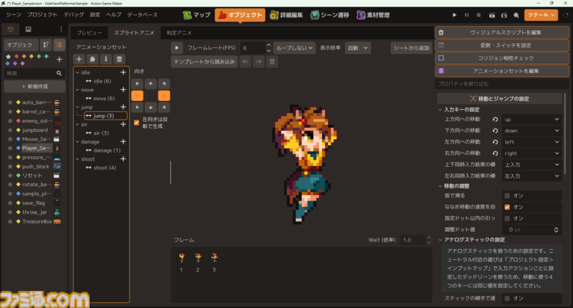Stop the running project
This screenshot has height=308, width=573.
479,15
